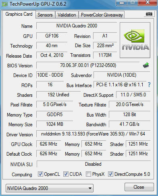Click the NVIDIA logo image
Screen dimensions: 158x196
click(135, 40)
